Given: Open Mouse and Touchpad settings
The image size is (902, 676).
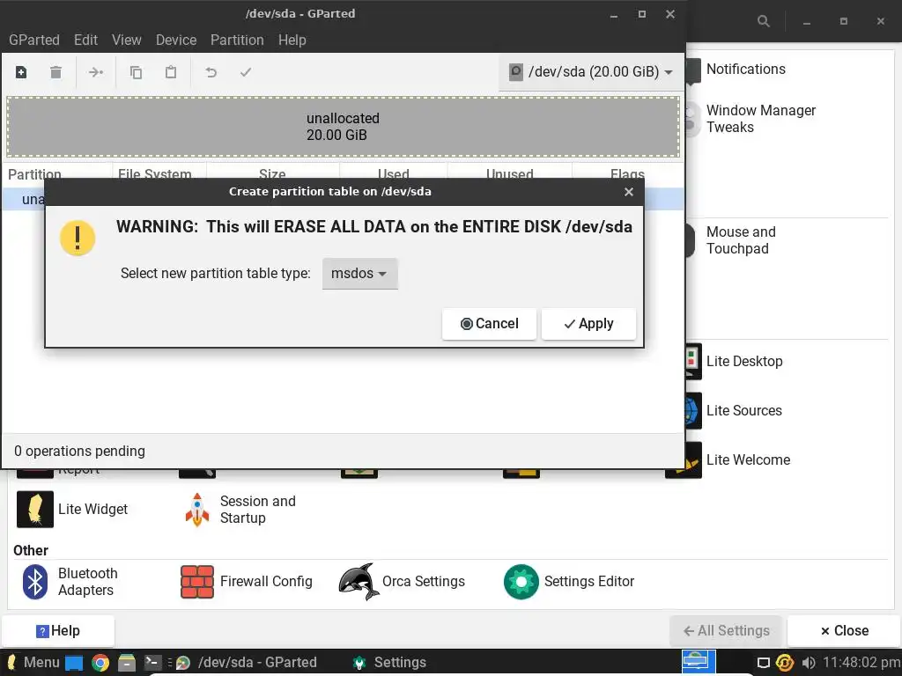Looking at the screenshot, I should tap(741, 240).
